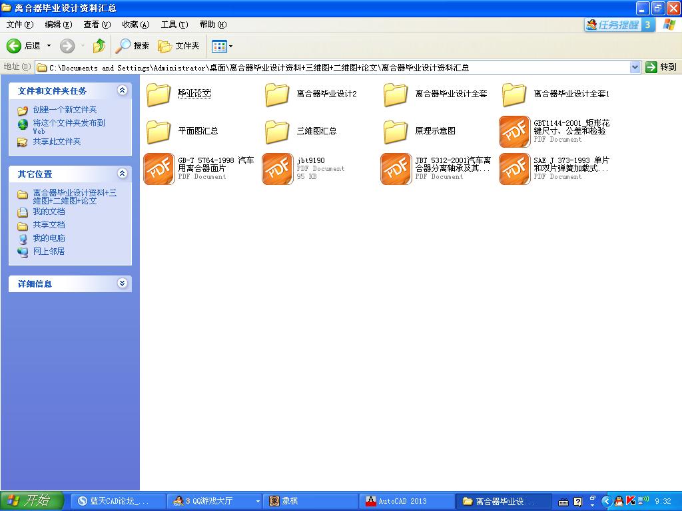Open the QQ游戏大厅 taskbar group dropdown arrow
The height and width of the screenshot is (511, 682).
[258, 501]
